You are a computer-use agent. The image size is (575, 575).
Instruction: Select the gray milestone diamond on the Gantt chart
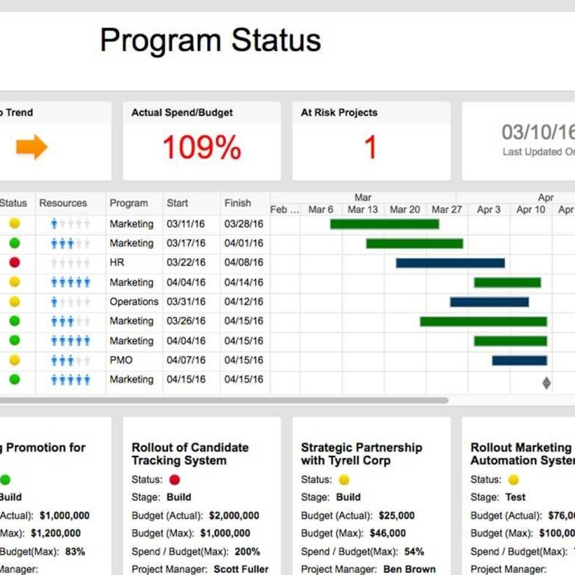[x=546, y=383]
